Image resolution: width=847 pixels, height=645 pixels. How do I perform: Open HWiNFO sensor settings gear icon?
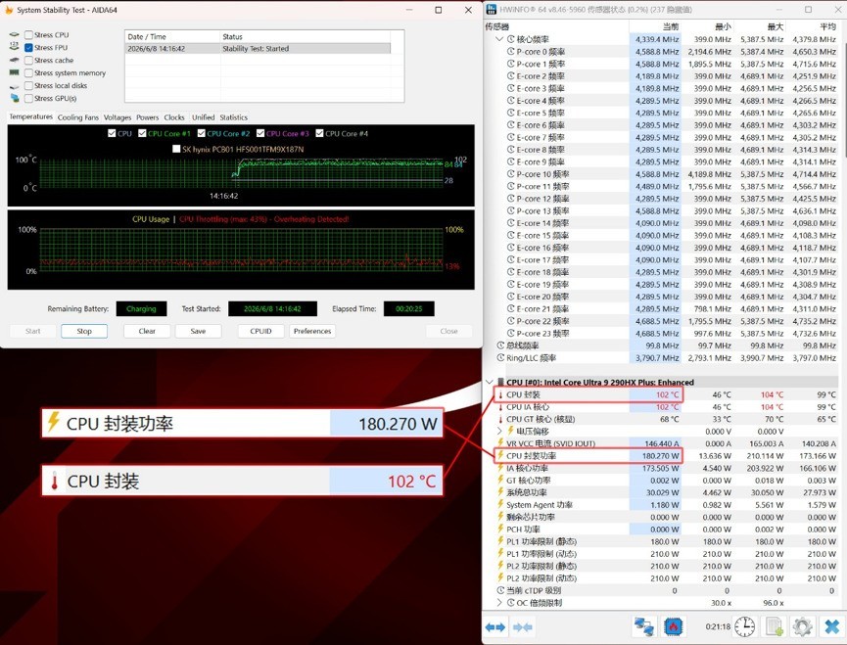(x=802, y=626)
